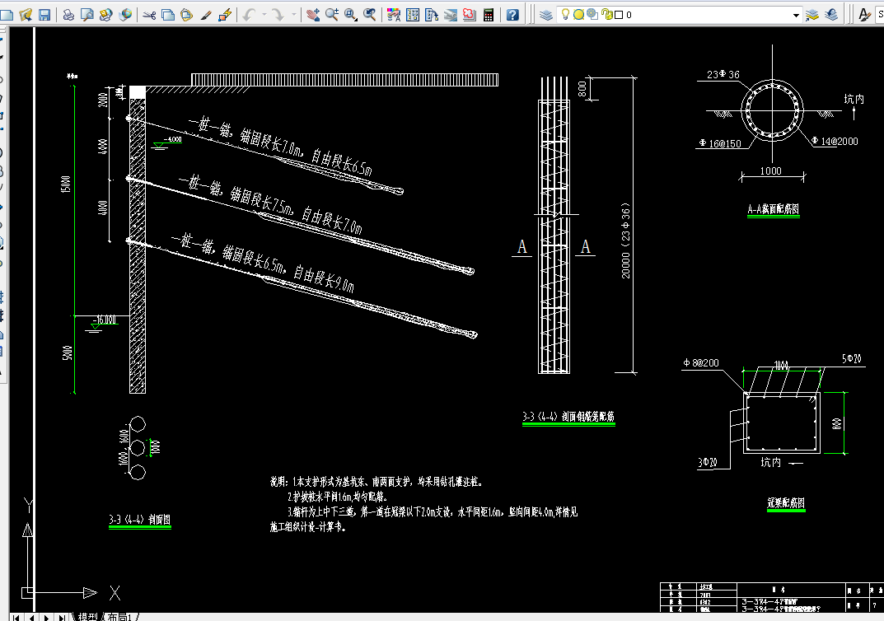Switch to the 模型 tab
This screenshot has height=621, width=884.
(88, 617)
